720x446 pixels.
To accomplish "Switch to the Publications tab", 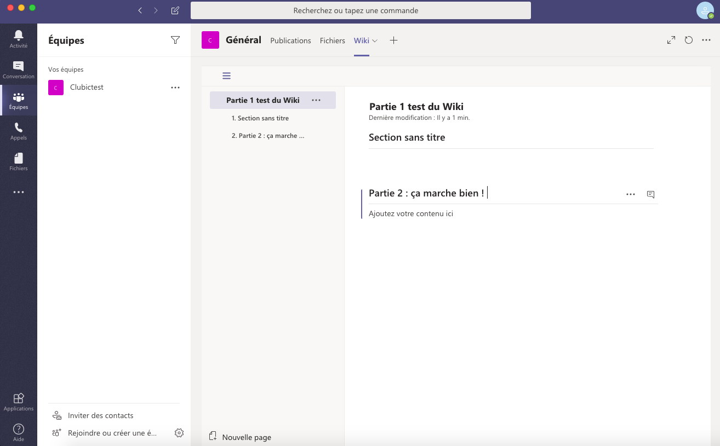I will coord(290,40).
